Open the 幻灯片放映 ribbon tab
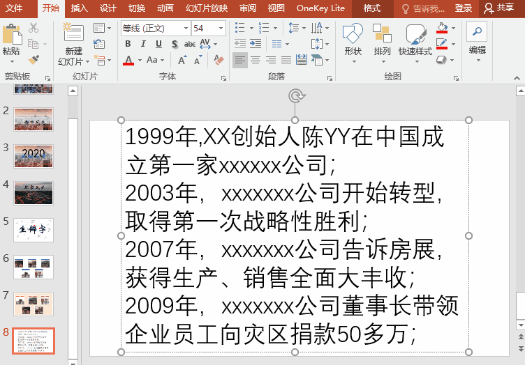 (x=207, y=8)
